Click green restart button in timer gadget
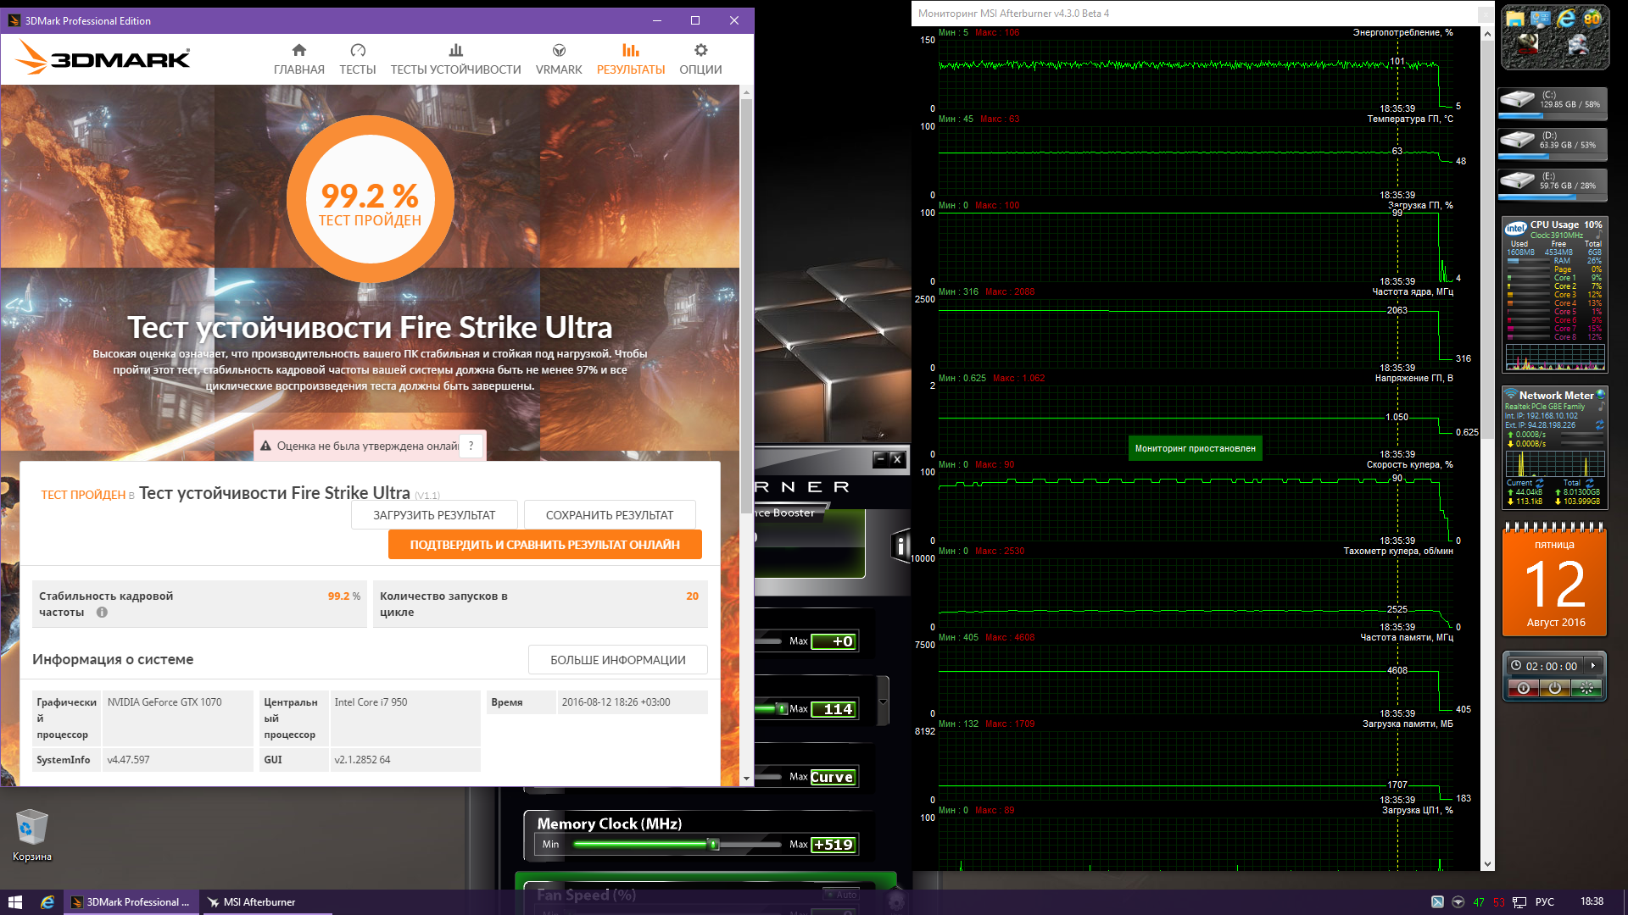Image resolution: width=1628 pixels, height=915 pixels. 1586,689
